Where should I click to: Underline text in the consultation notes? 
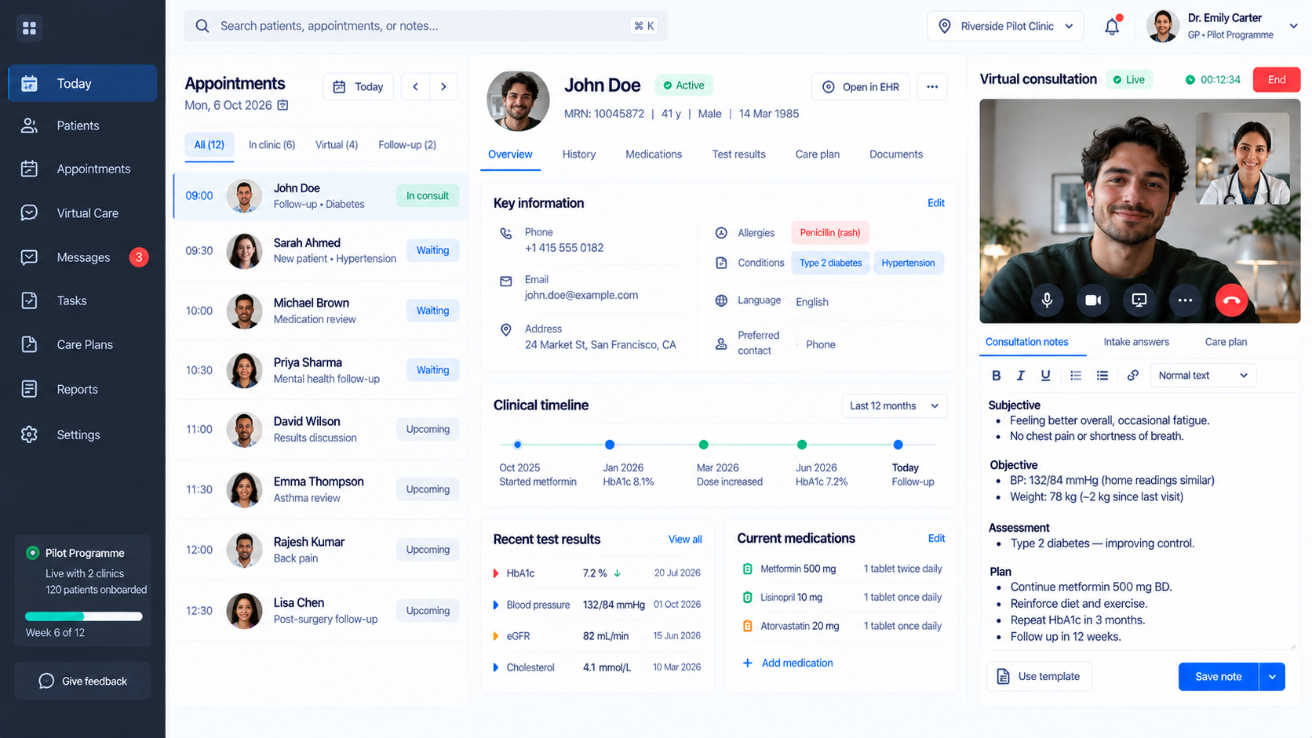(1045, 376)
